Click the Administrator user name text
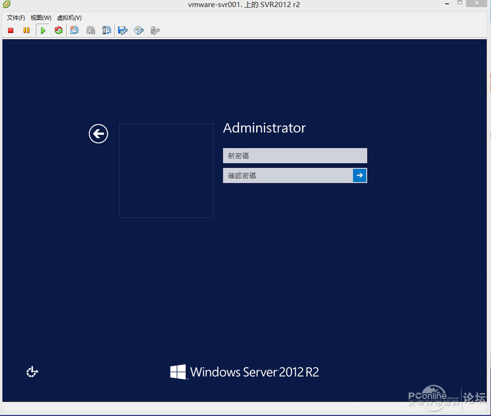Screen dimensions: 491x416 tap(264, 128)
